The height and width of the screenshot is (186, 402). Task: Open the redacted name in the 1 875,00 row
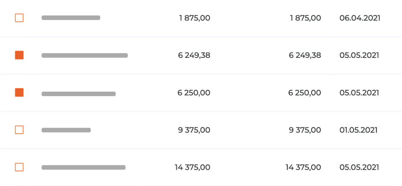pyautogui.click(x=71, y=18)
